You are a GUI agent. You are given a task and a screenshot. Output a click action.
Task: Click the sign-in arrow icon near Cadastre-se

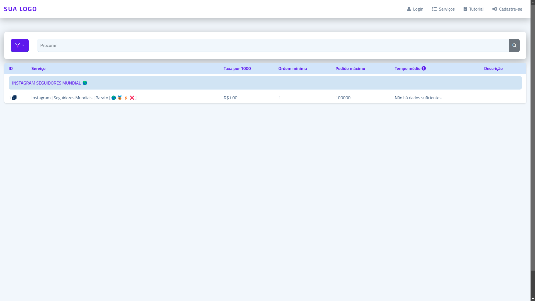[495, 9]
